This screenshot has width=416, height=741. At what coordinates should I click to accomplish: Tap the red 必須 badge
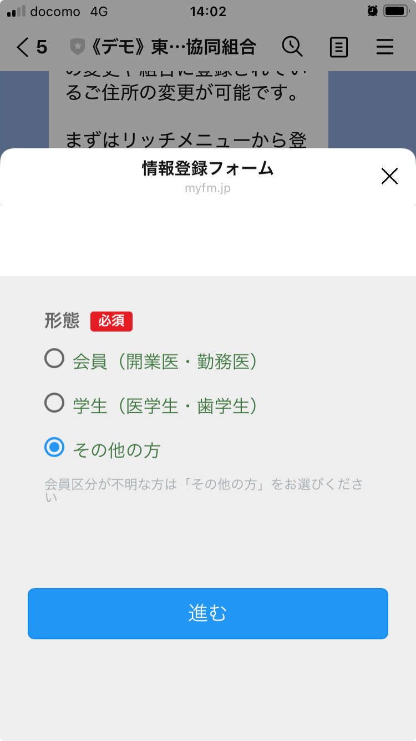[111, 321]
